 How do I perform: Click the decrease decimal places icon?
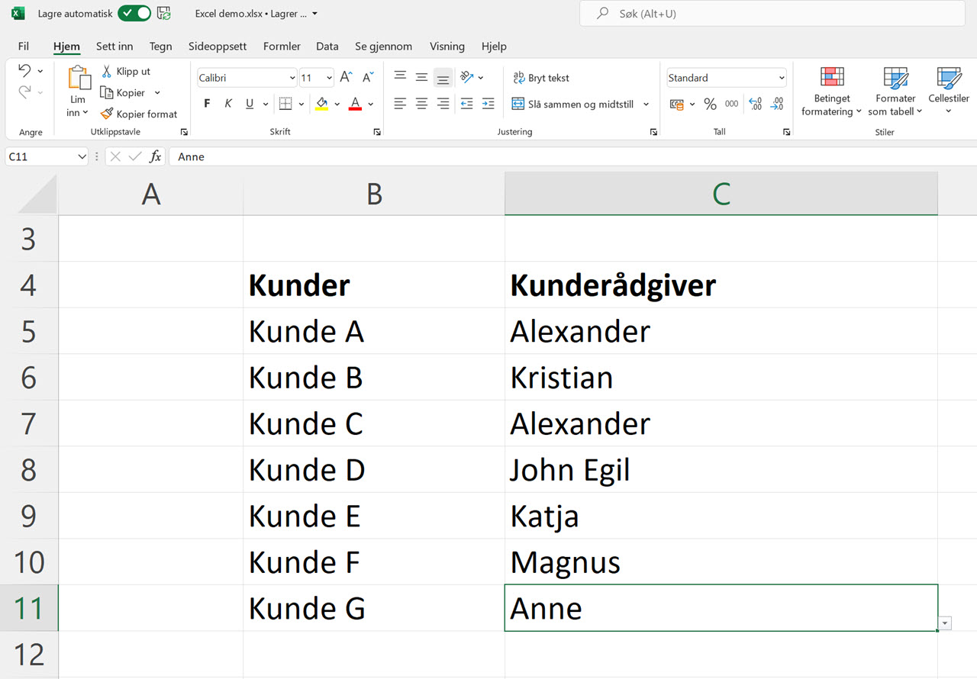(777, 104)
